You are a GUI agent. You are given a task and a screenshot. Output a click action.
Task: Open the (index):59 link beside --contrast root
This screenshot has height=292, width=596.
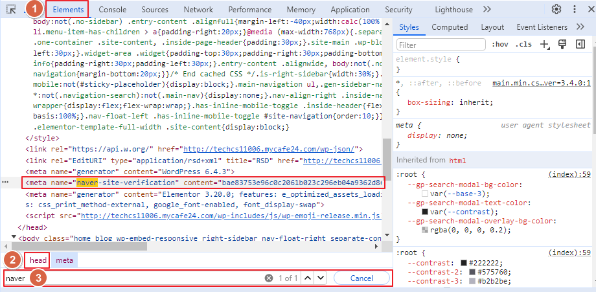point(570,253)
